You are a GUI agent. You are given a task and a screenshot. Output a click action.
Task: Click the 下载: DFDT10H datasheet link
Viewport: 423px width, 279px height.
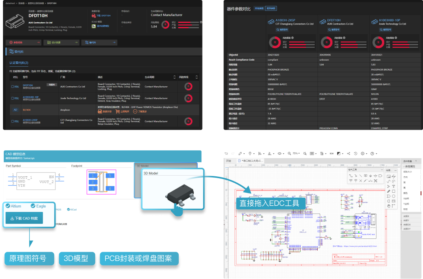tap(104, 16)
